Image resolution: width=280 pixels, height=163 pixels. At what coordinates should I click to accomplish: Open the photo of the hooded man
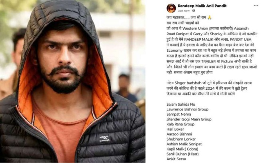72,81
